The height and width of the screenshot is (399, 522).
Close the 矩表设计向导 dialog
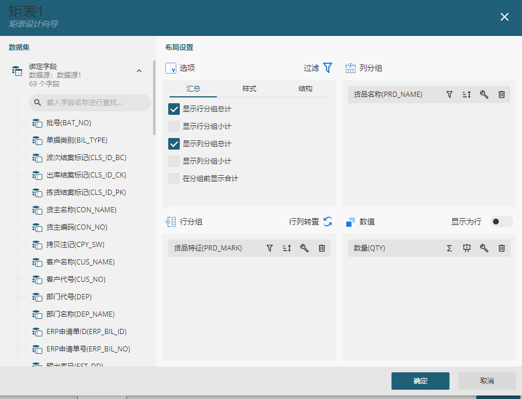click(505, 17)
